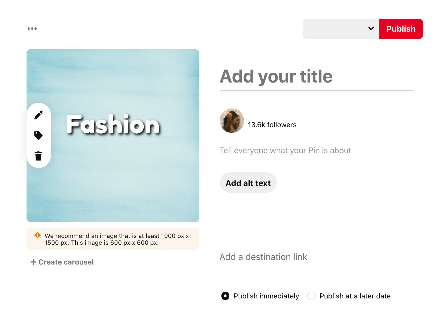
Task: Click the image size recommendation message
Action: point(116,239)
